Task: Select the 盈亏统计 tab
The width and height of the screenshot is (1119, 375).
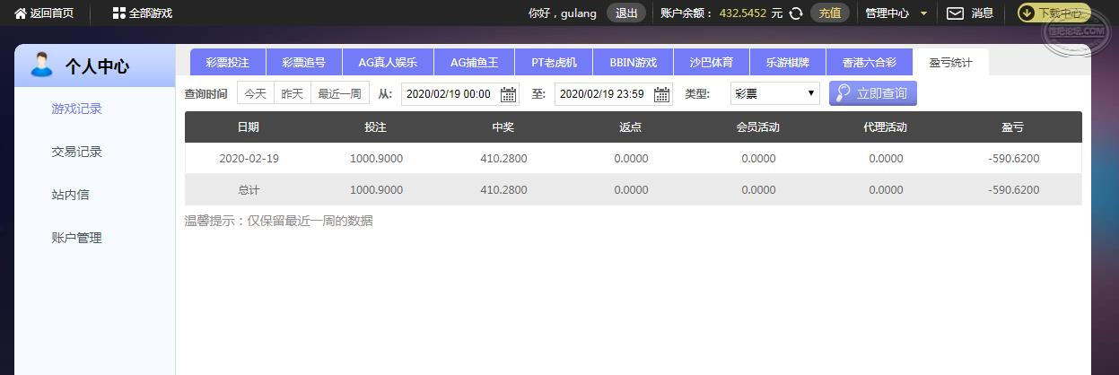Action: pos(950,63)
